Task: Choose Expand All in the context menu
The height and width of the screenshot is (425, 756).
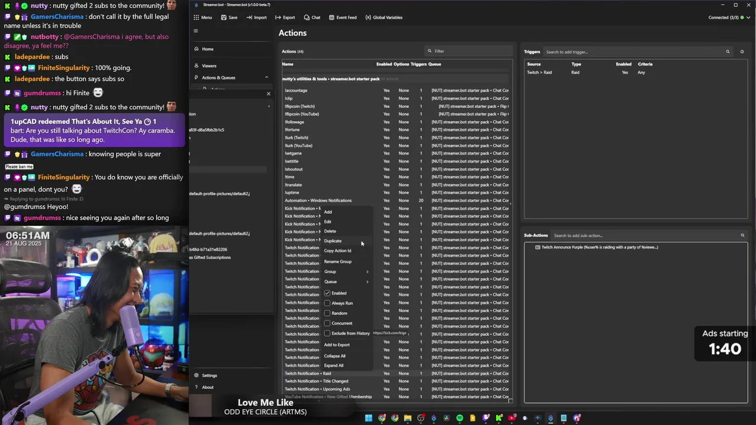Action: [333, 365]
